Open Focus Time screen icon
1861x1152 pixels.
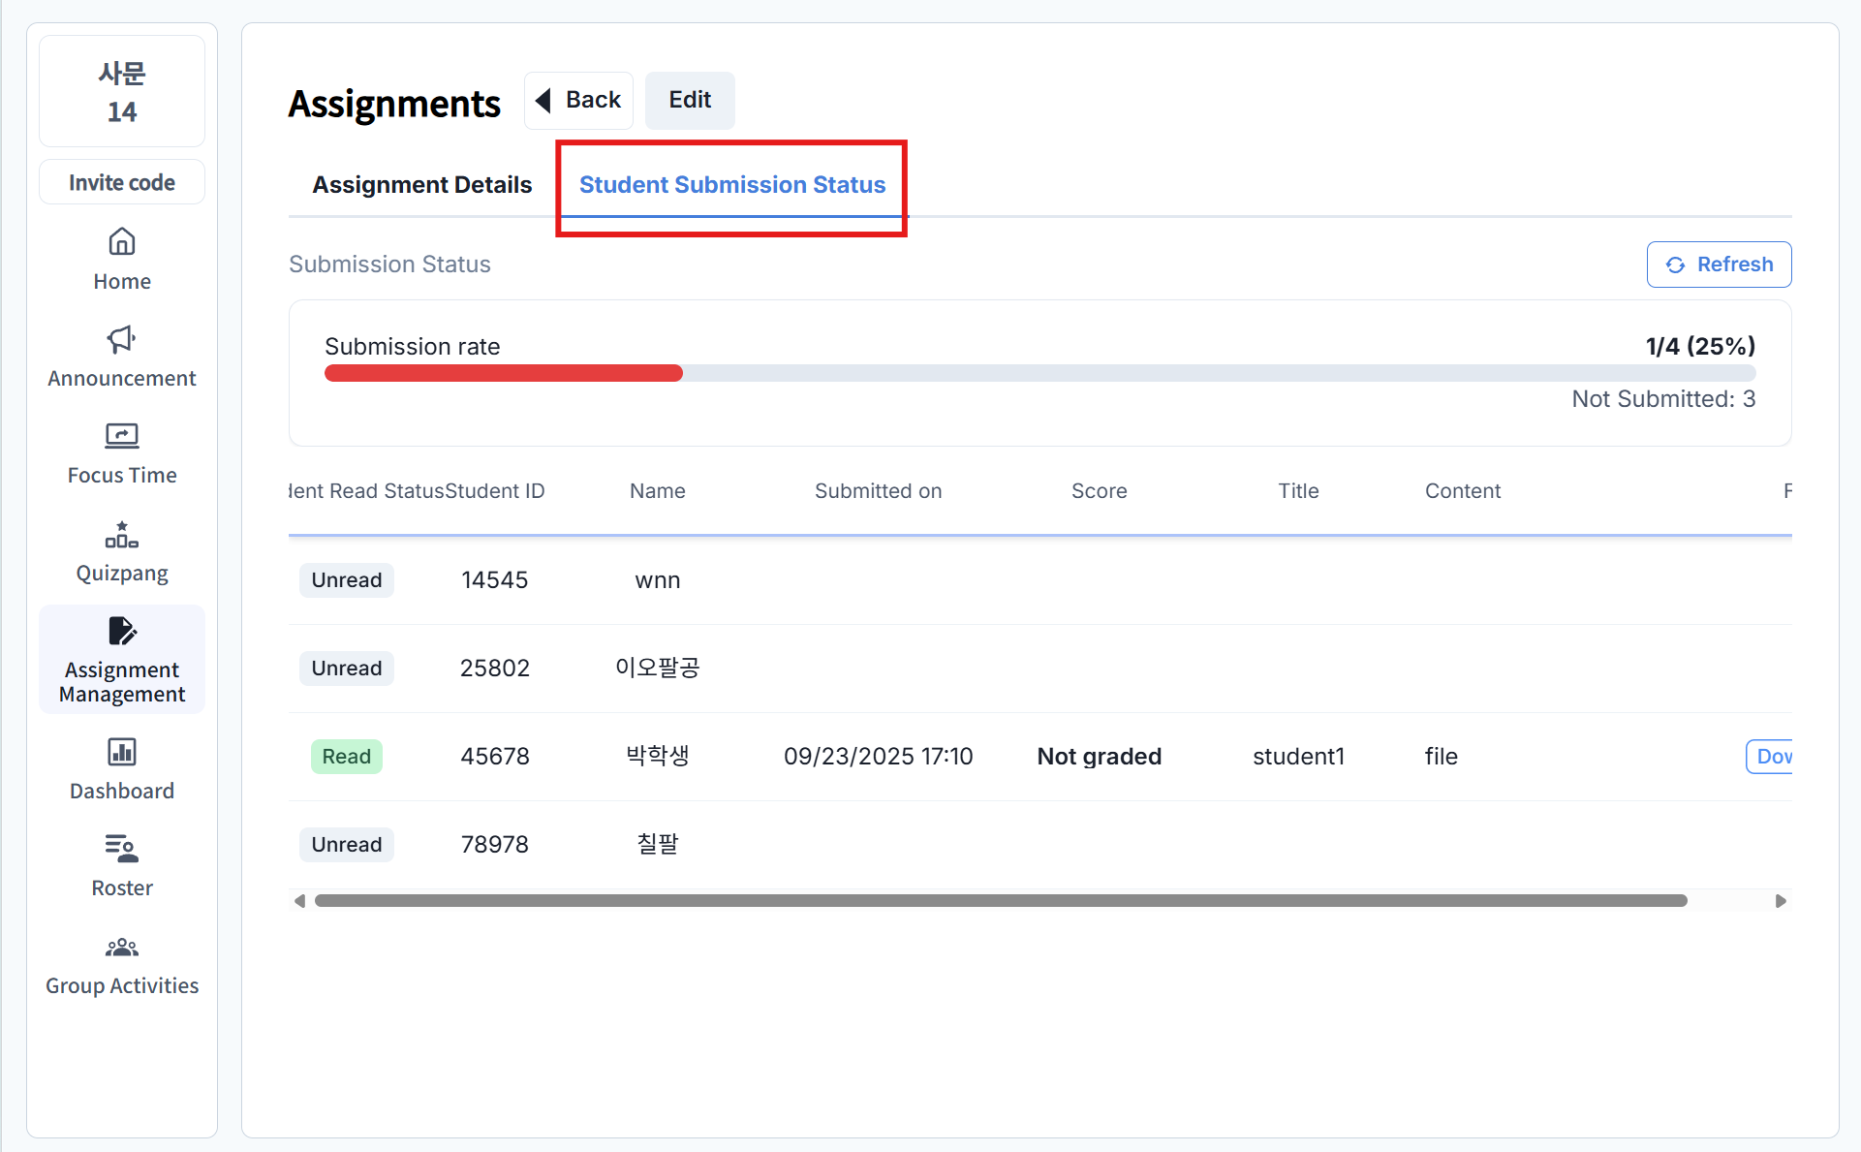122,436
